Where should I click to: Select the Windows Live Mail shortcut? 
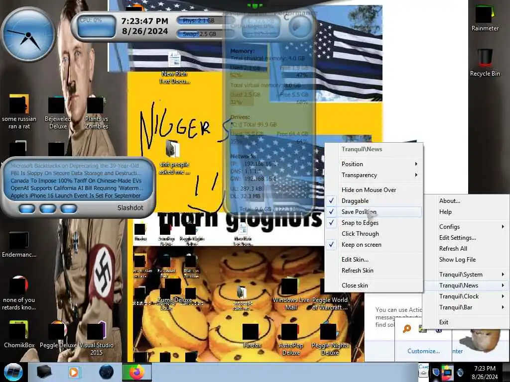(291, 294)
